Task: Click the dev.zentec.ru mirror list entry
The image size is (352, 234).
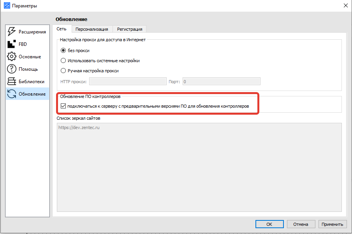Action: point(79,127)
